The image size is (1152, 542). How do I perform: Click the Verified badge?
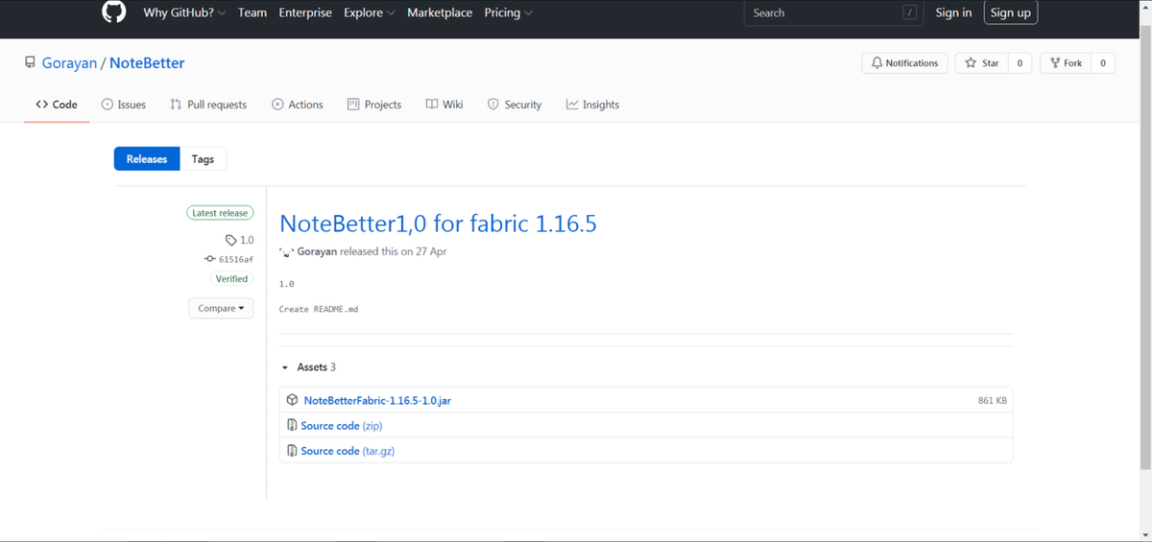point(231,279)
